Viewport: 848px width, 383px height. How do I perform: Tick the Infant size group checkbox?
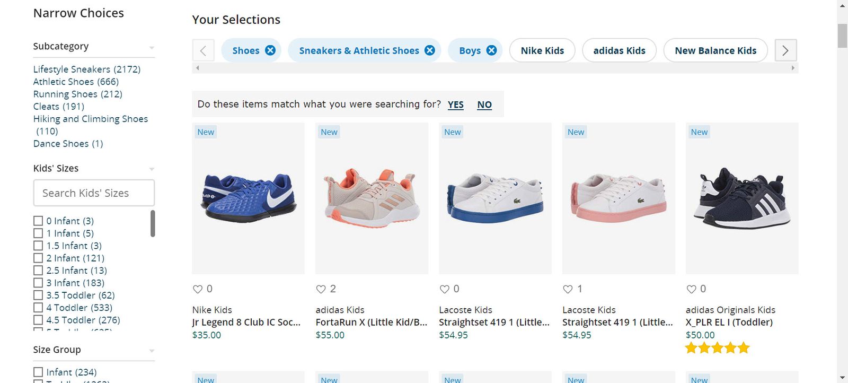pyautogui.click(x=38, y=372)
